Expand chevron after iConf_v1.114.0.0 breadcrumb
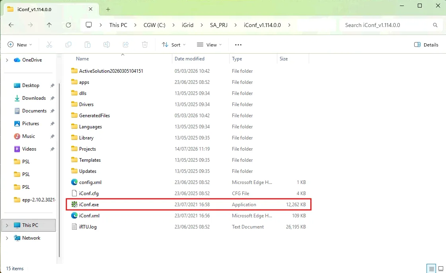446x273 pixels. [x=289, y=25]
